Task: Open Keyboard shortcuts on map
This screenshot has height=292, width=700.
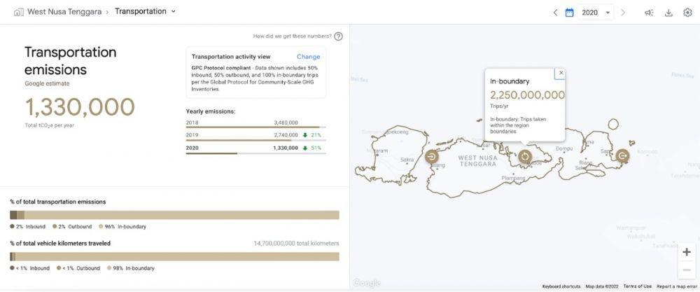Action: pyautogui.click(x=561, y=286)
